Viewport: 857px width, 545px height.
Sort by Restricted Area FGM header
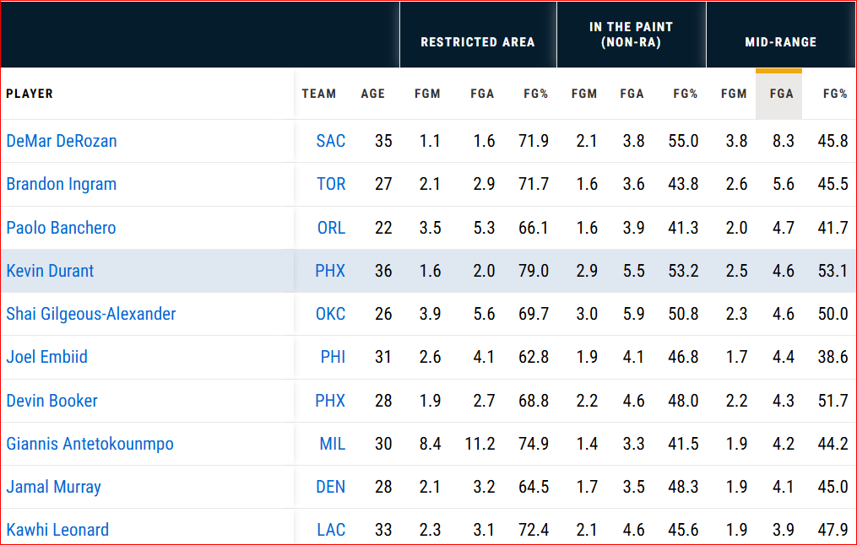[x=427, y=94]
